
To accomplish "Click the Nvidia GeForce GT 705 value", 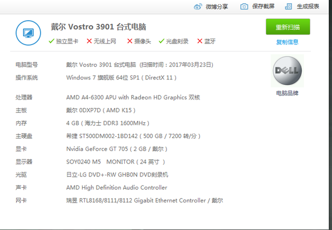I will click(117, 149).
